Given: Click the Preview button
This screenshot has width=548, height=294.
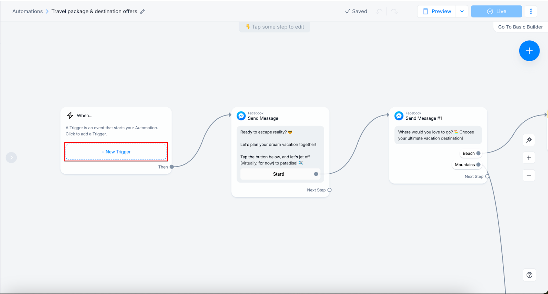Looking at the screenshot, I should [x=437, y=11].
